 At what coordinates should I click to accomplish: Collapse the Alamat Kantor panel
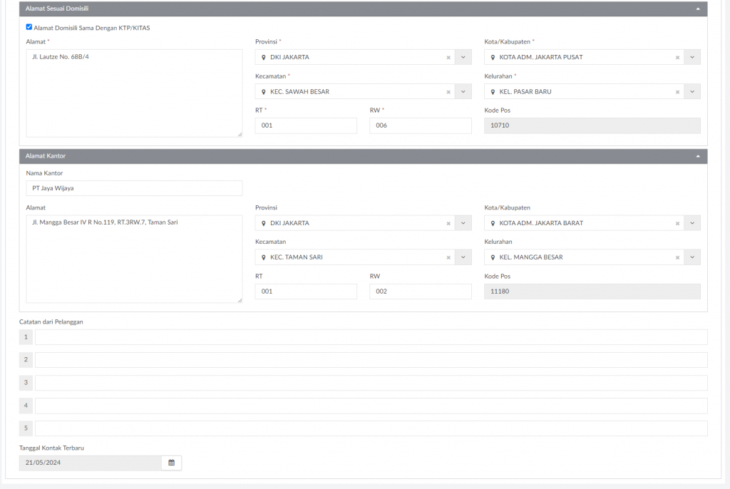coord(697,156)
